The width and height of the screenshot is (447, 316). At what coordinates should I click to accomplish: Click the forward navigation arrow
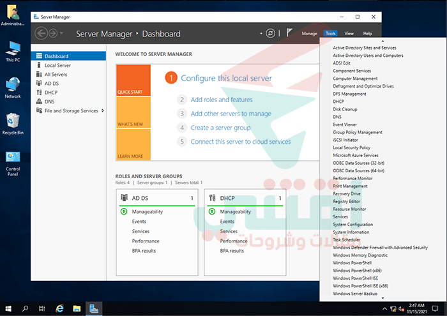[x=53, y=33]
